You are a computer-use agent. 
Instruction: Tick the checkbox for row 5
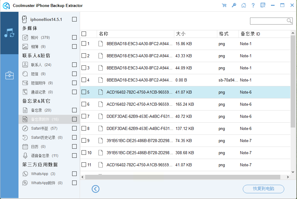(84, 92)
